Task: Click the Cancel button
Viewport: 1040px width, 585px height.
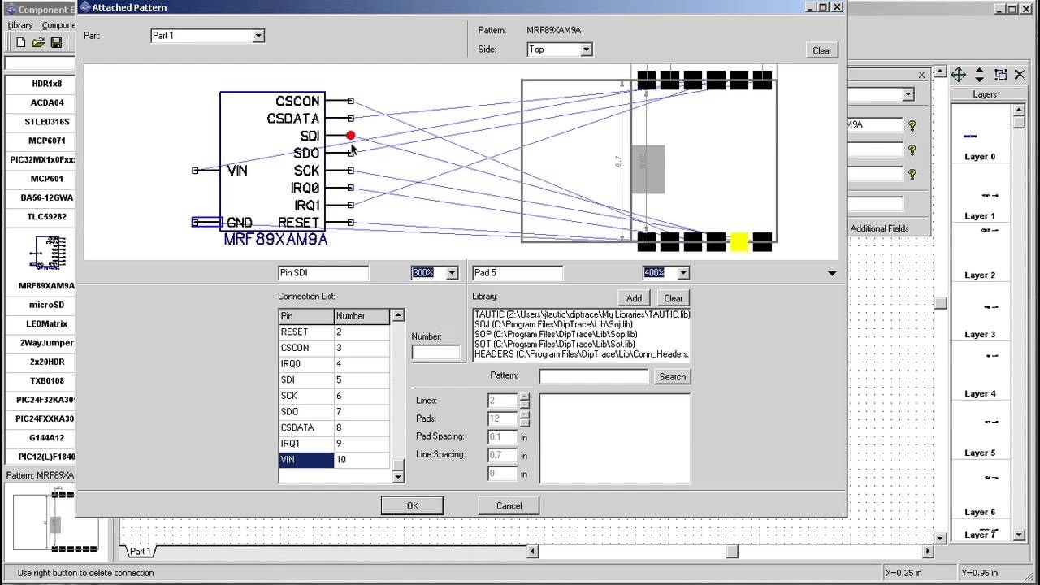Action: pyautogui.click(x=509, y=505)
